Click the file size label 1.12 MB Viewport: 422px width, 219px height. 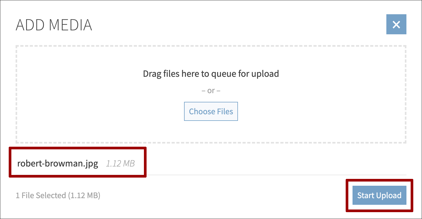tap(120, 164)
